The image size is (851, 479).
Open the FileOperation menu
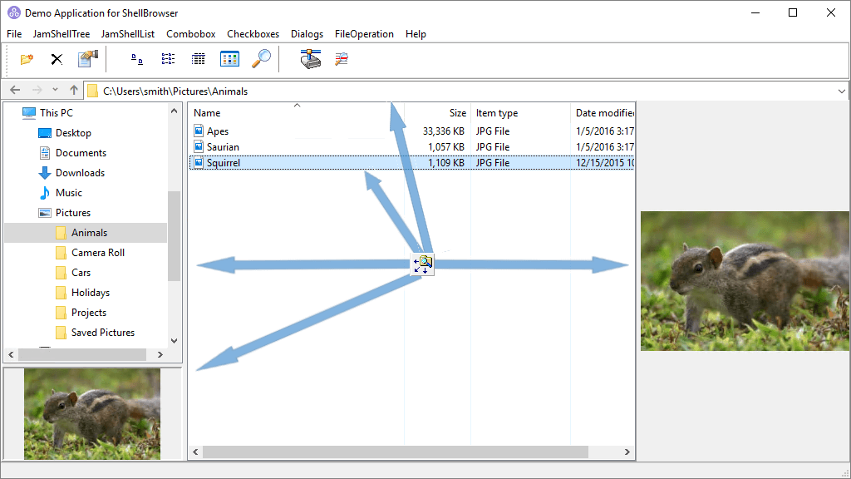(x=364, y=34)
